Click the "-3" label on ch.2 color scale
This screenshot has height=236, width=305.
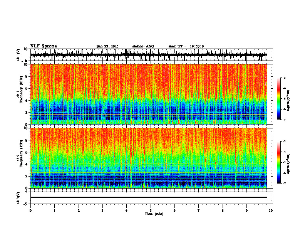pyautogui.click(x=284, y=142)
